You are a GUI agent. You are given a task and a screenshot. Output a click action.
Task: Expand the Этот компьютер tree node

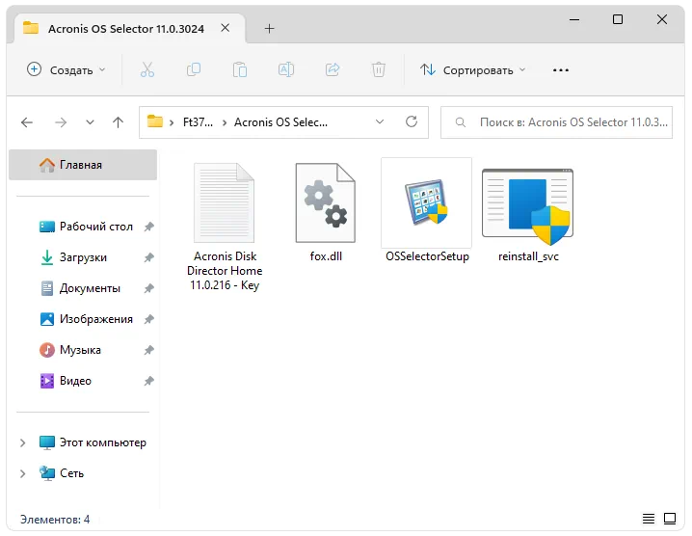click(x=22, y=442)
